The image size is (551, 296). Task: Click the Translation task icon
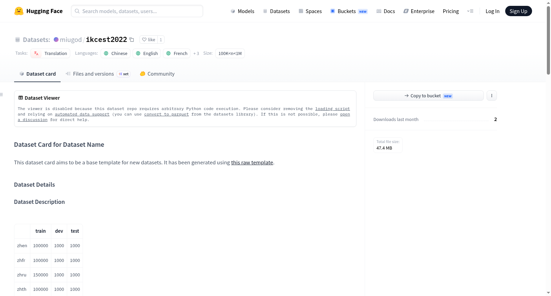[36, 53]
